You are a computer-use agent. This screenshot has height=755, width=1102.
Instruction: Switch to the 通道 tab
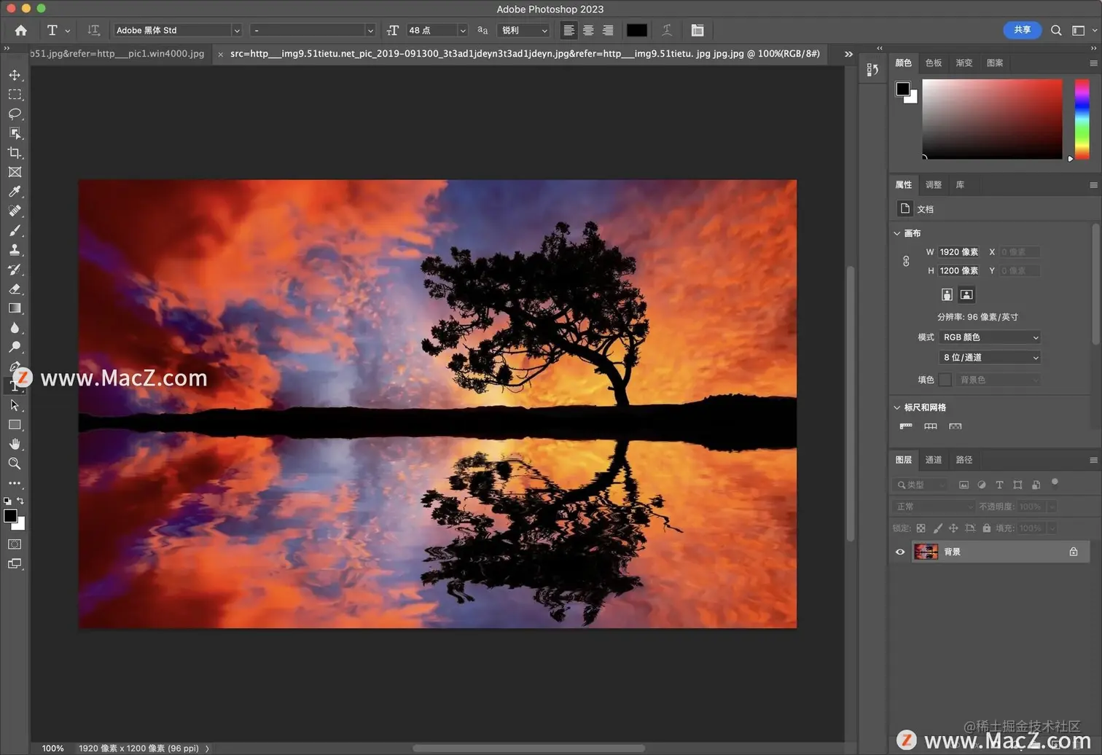(934, 460)
